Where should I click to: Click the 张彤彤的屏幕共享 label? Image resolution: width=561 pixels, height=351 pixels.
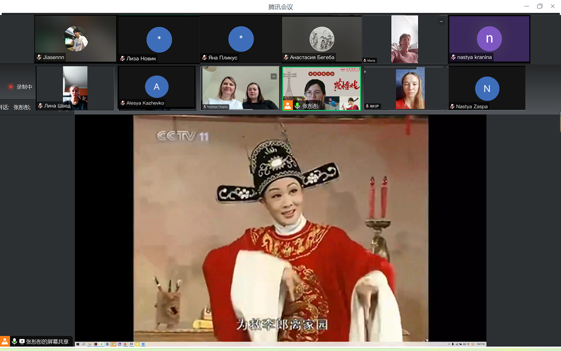pyautogui.click(x=47, y=342)
